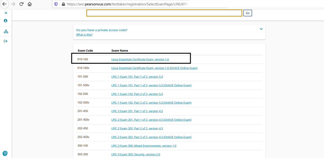Expand the sidebar with double chevron icon
The width and height of the screenshot is (324, 158).
click(x=6, y=13)
